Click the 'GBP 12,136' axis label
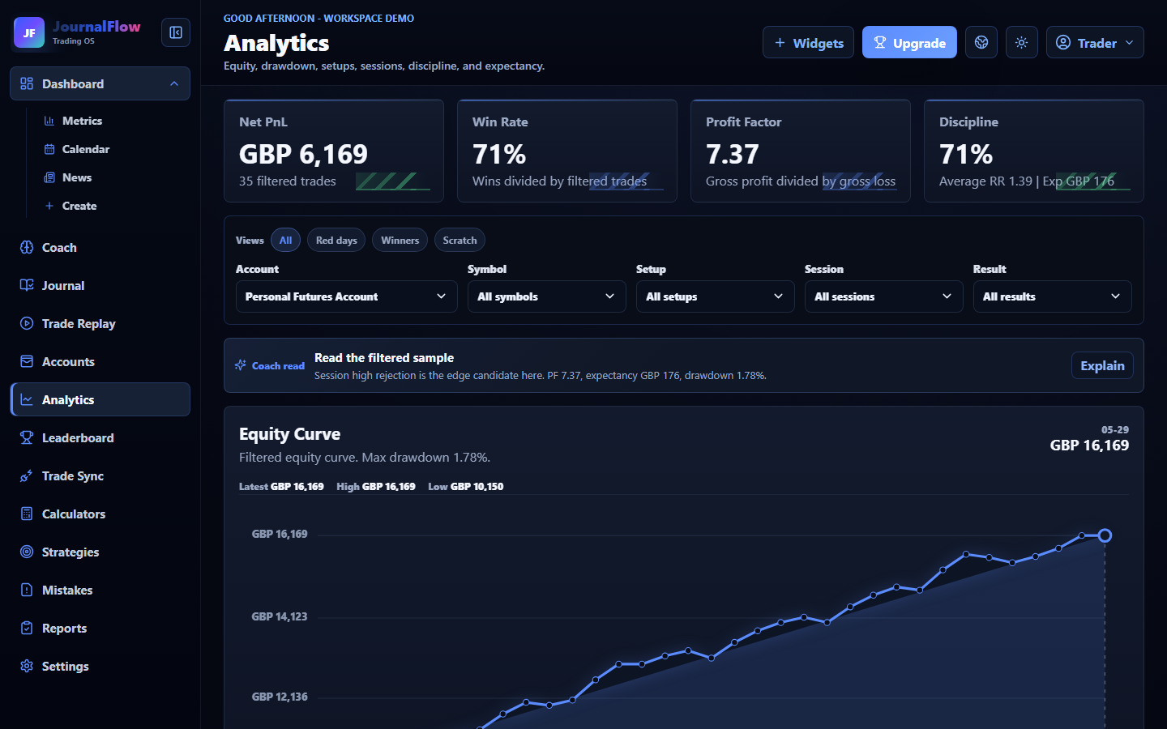 [280, 697]
